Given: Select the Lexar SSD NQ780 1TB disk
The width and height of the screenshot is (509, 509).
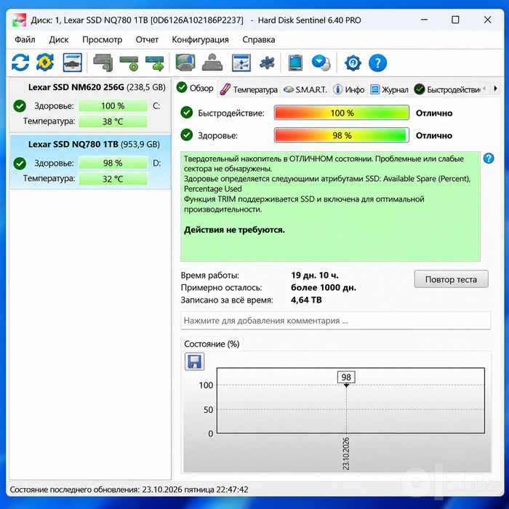Looking at the screenshot, I should [x=90, y=161].
